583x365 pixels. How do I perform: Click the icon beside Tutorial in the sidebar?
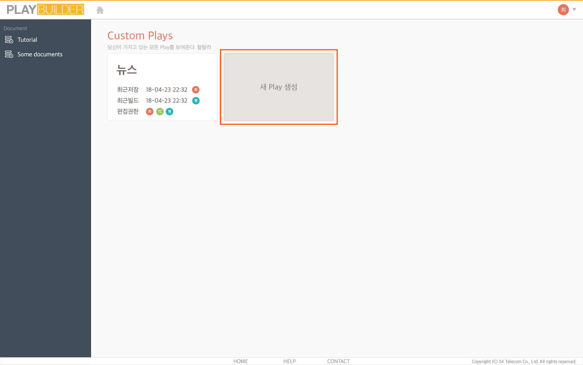tap(9, 40)
